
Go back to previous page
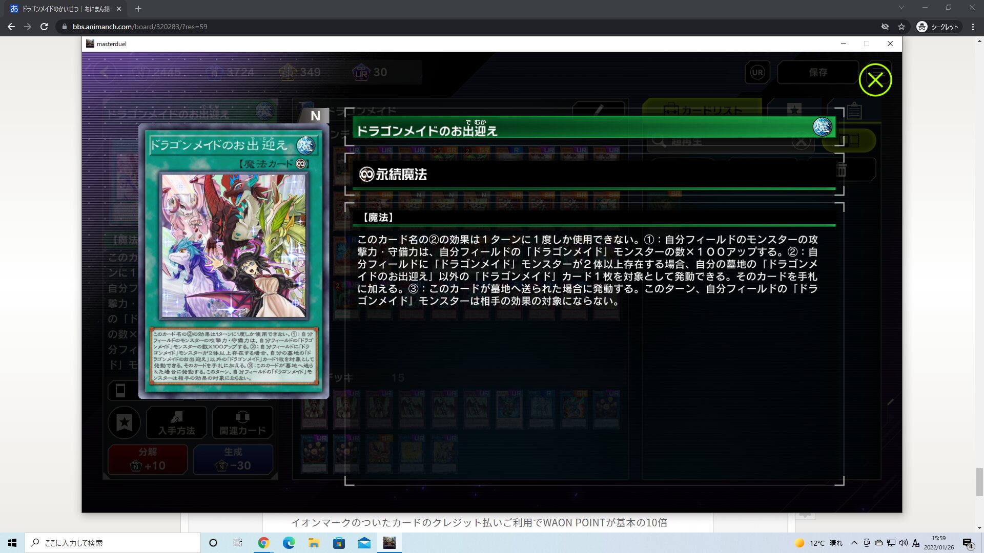point(11,27)
